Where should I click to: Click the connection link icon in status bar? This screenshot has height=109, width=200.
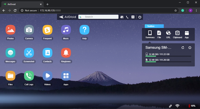170,106
